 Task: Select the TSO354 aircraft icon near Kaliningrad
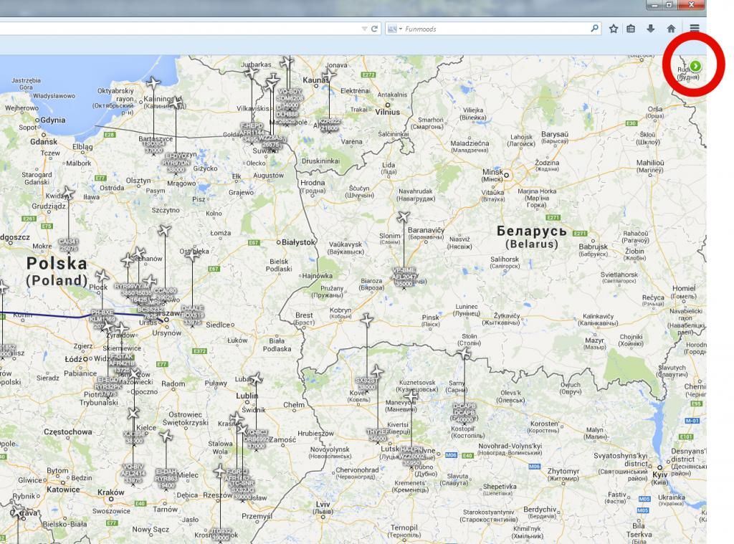[x=153, y=84]
